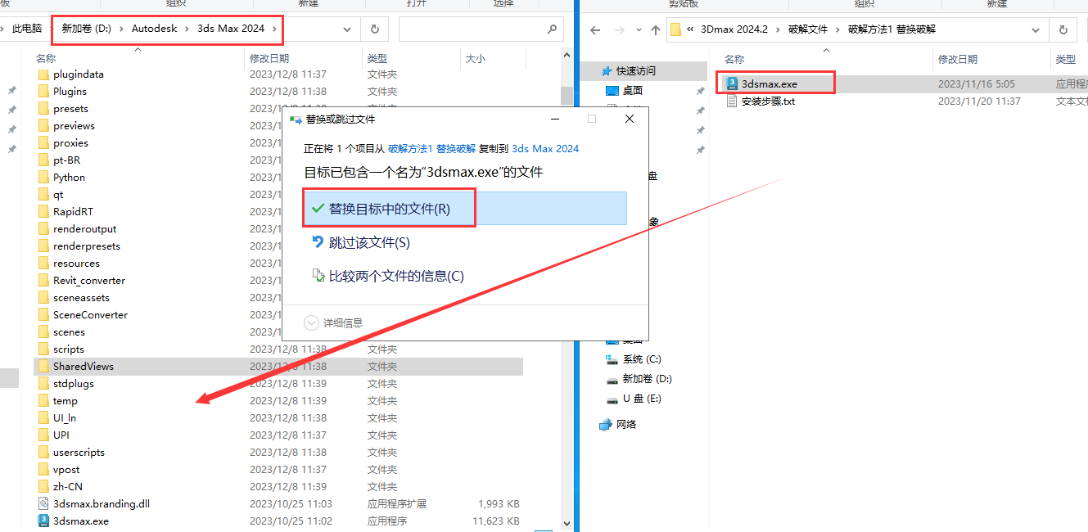This screenshot has width=1088, height=532.
Task: Expand hidden path « in right address bar
Action: click(692, 29)
